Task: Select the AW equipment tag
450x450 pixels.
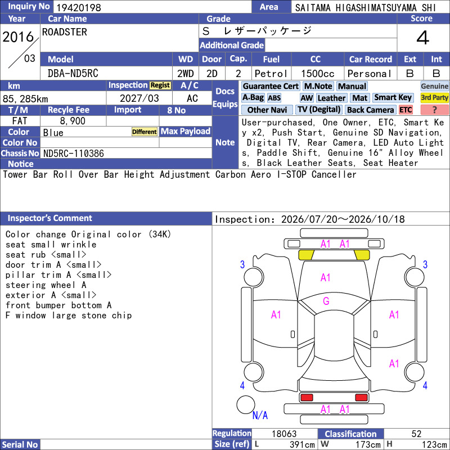Action: click(307, 98)
